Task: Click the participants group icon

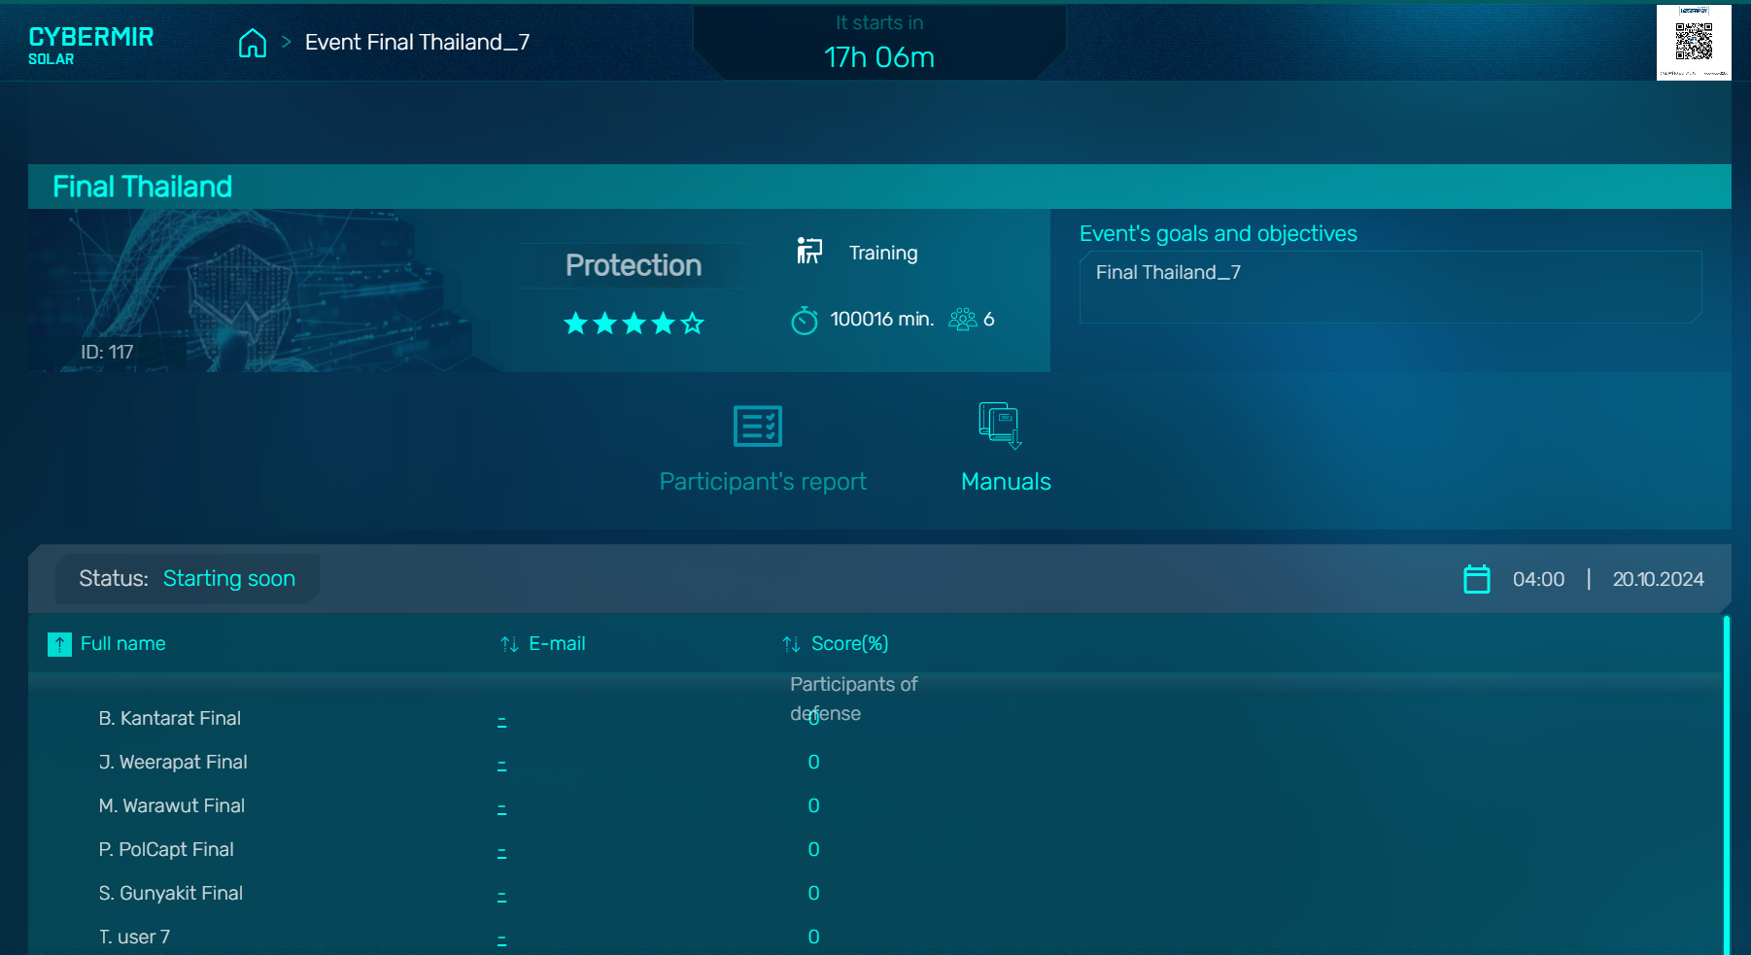Action: 963,320
